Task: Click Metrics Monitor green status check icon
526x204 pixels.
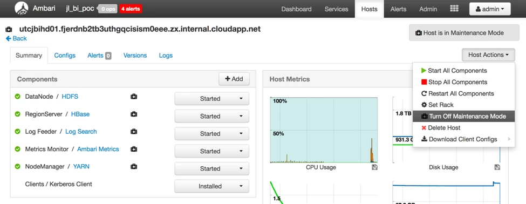Action: coord(17,149)
